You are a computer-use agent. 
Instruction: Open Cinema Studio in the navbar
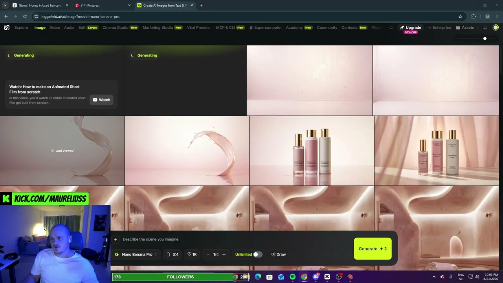coord(120,28)
